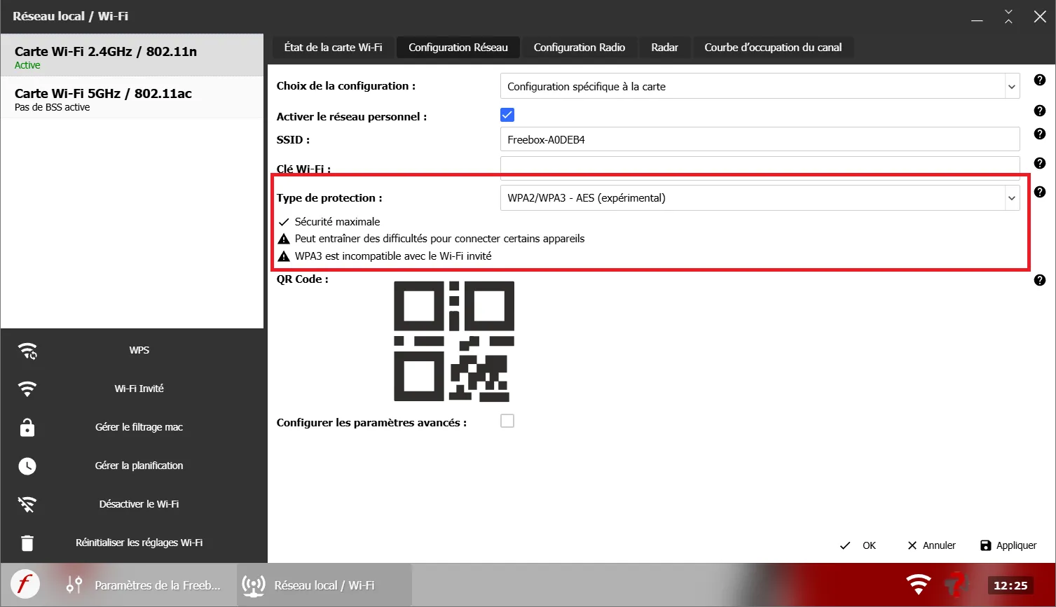1056x607 pixels.
Task: Click the connection alert icon in the taskbar
Action: click(956, 585)
